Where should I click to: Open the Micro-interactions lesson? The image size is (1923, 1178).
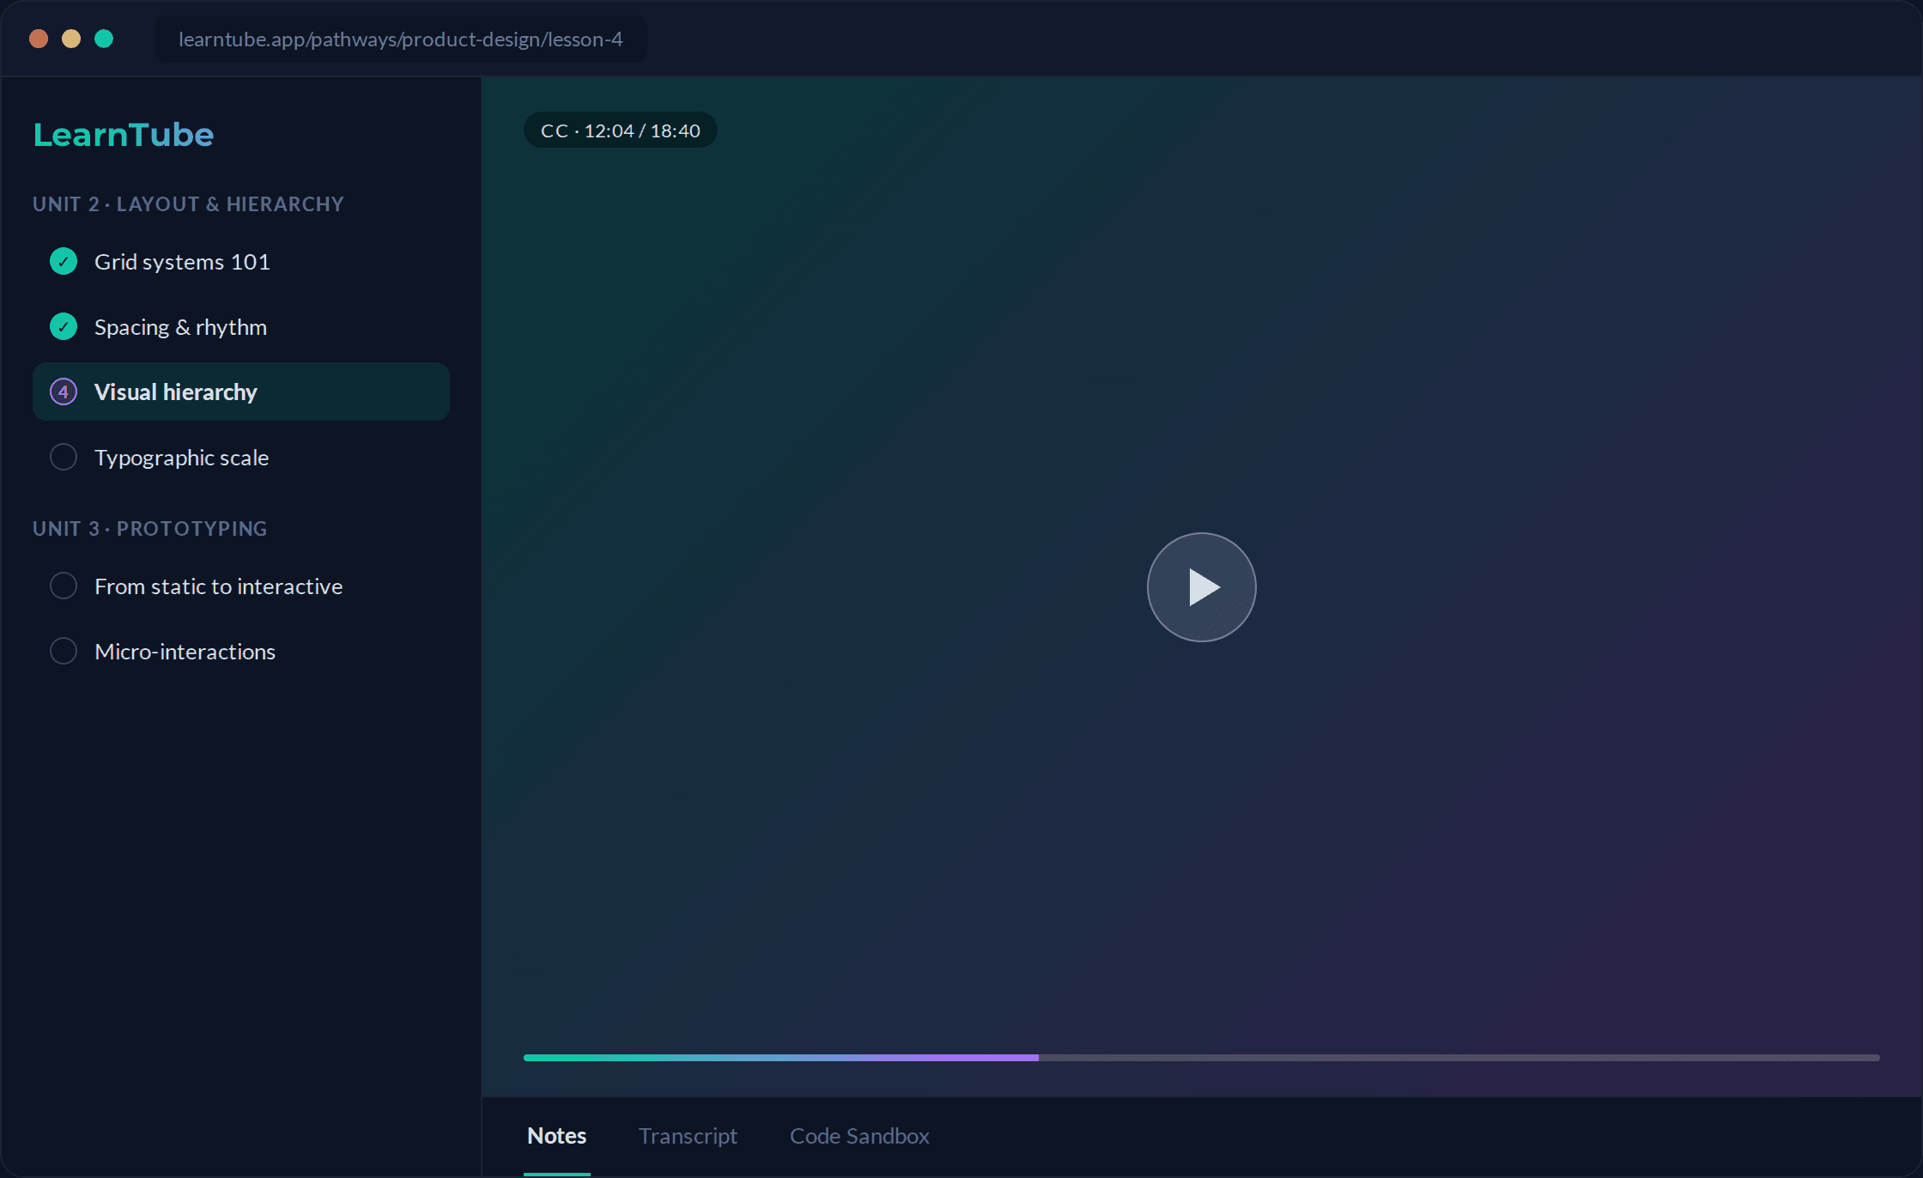[x=241, y=651]
